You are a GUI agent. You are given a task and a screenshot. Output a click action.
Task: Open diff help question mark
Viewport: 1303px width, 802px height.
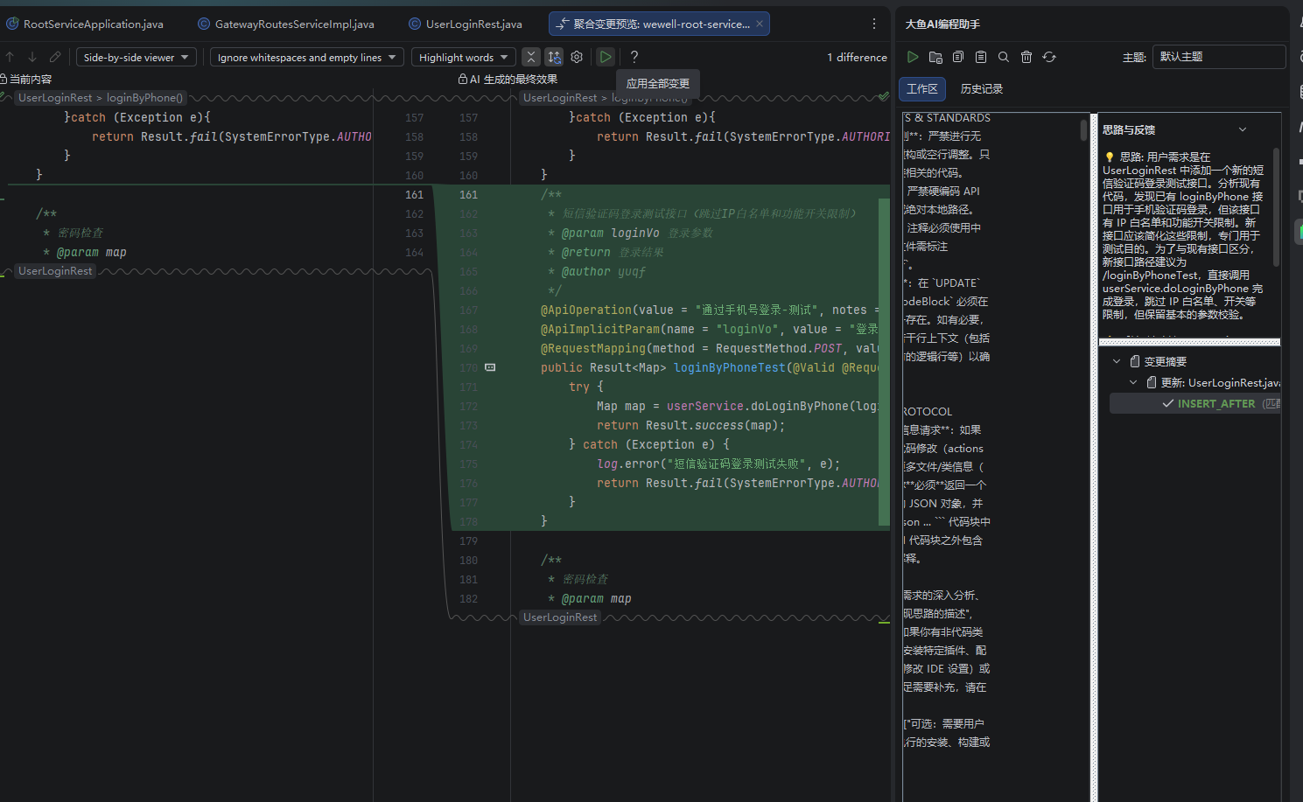click(634, 57)
